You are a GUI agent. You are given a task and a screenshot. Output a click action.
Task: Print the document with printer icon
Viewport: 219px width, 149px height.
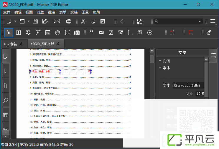tap(69, 21)
